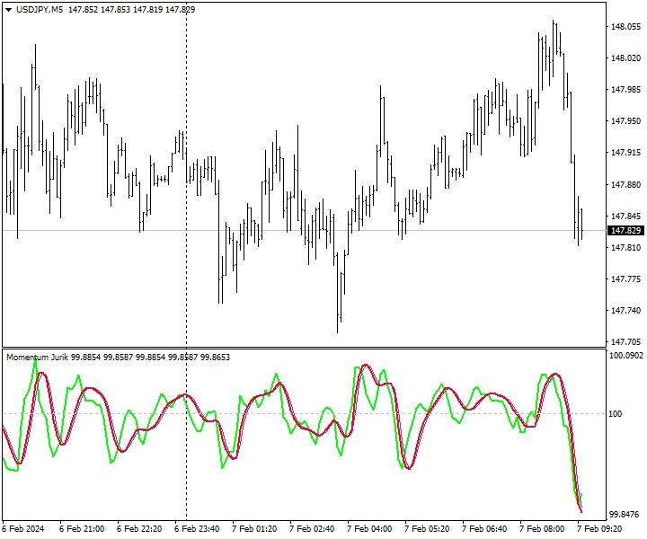Select the current price tag 147.829
The height and width of the screenshot is (539, 647).
(x=625, y=231)
